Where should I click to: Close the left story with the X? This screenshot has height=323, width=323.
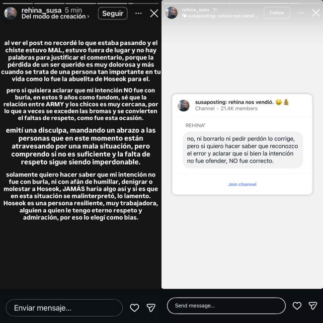pos(154,13)
